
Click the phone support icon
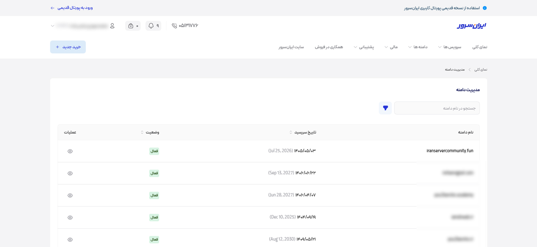(175, 26)
